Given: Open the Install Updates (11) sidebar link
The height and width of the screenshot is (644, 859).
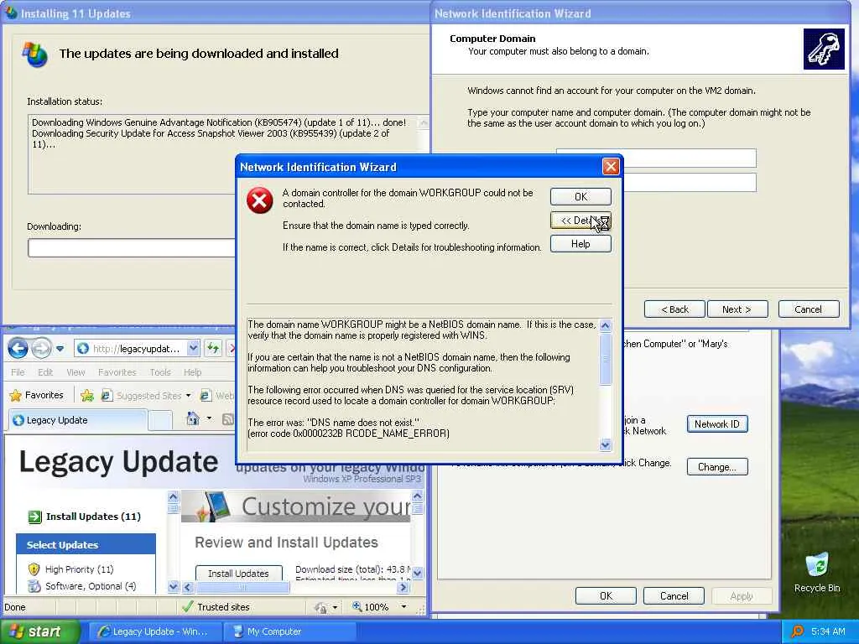Looking at the screenshot, I should click(x=93, y=517).
